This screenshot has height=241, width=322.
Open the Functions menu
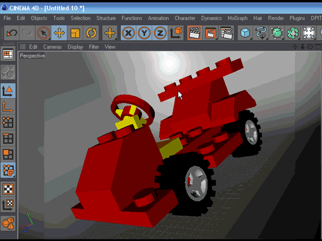pos(132,18)
